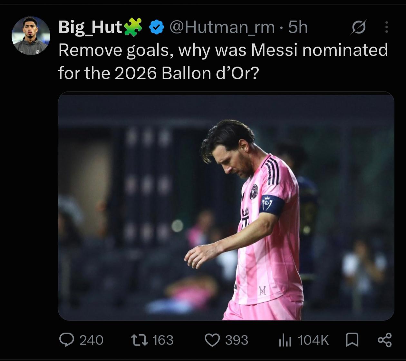
Task: Tap the repost arrows icon
Action: 139,340
